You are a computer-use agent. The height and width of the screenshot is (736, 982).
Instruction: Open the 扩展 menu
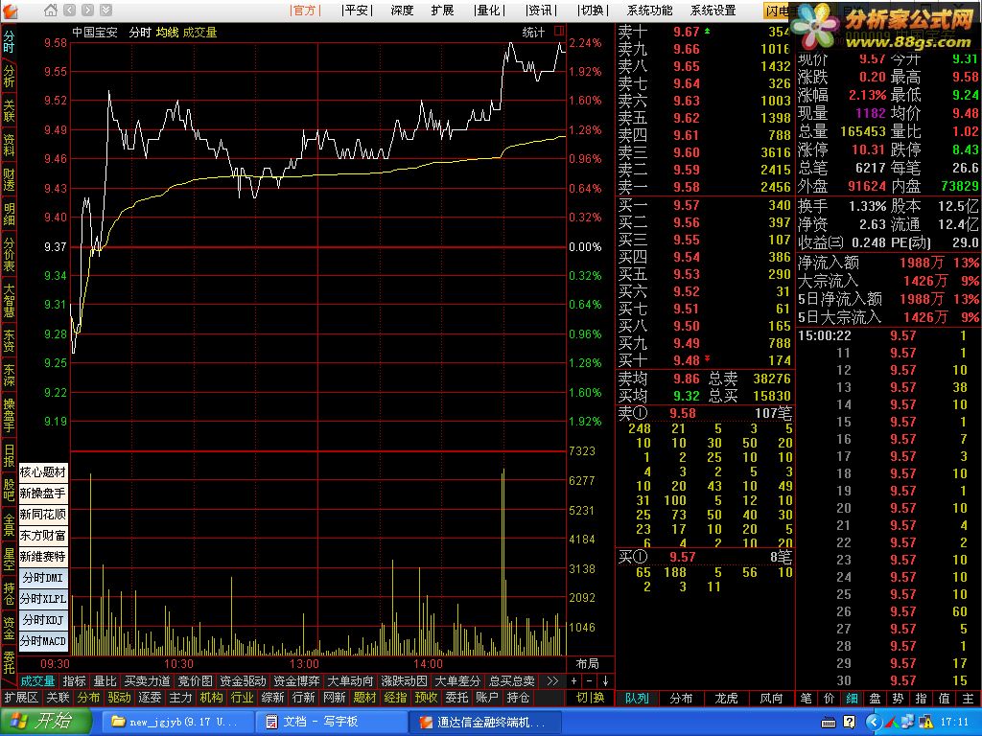pos(442,10)
